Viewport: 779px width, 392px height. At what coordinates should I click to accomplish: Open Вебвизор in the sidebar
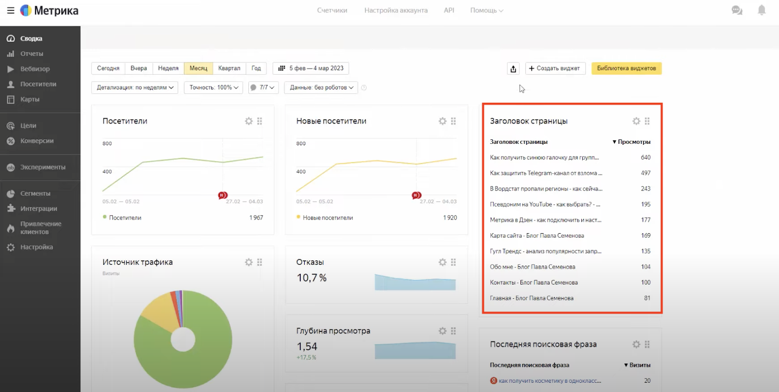point(35,69)
